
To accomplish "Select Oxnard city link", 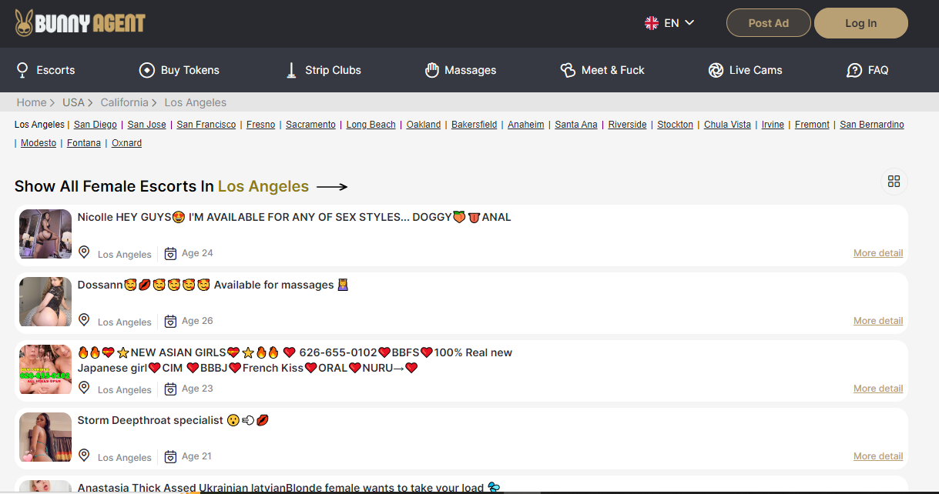I will tap(126, 143).
